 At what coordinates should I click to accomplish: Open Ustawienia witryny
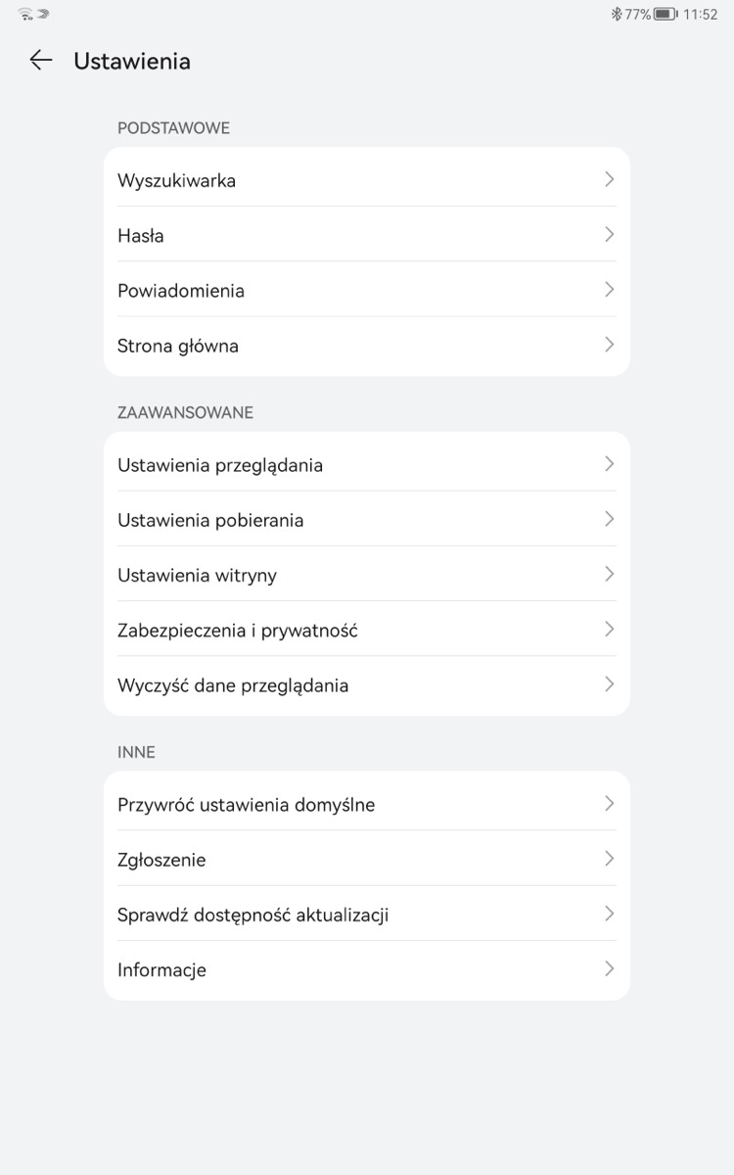pyautogui.click(x=367, y=574)
